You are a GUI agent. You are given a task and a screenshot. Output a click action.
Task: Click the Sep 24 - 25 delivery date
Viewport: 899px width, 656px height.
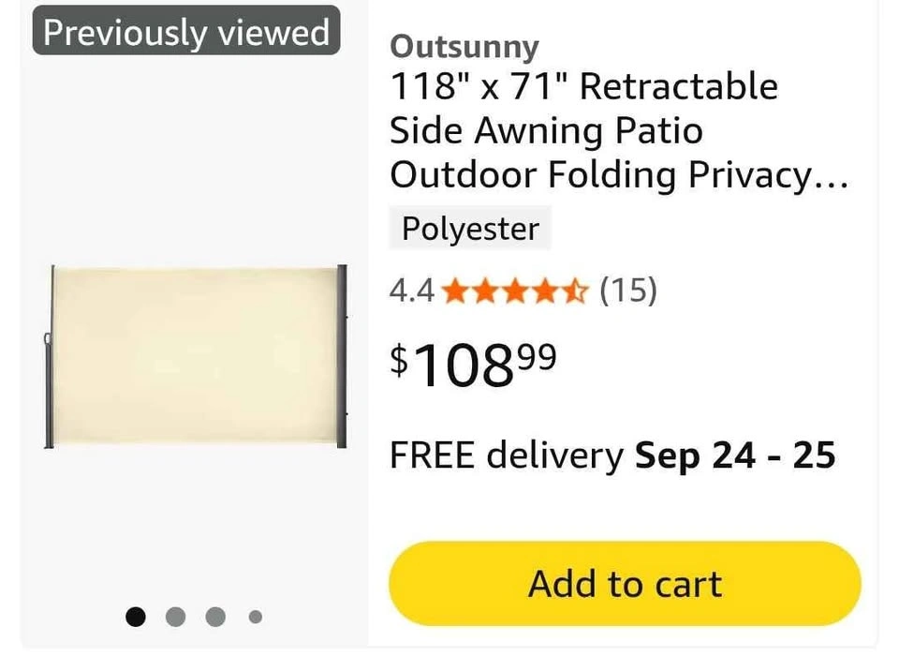[735, 455]
